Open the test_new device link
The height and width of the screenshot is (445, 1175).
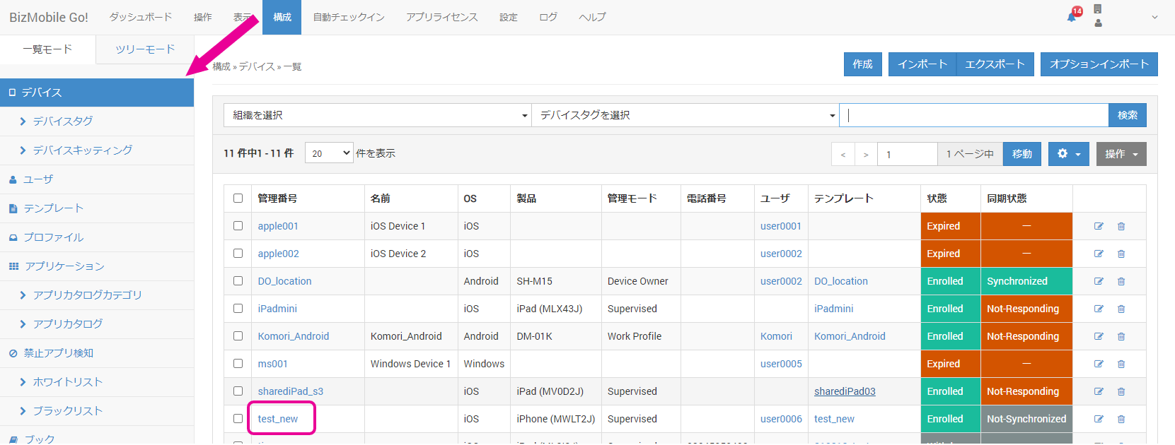278,419
